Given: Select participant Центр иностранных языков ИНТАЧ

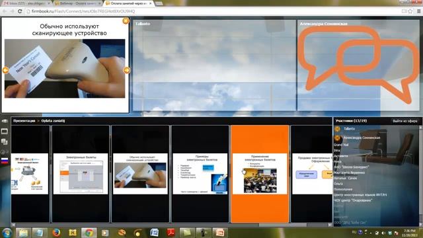Looking at the screenshot, I should pyautogui.click(x=360, y=194).
